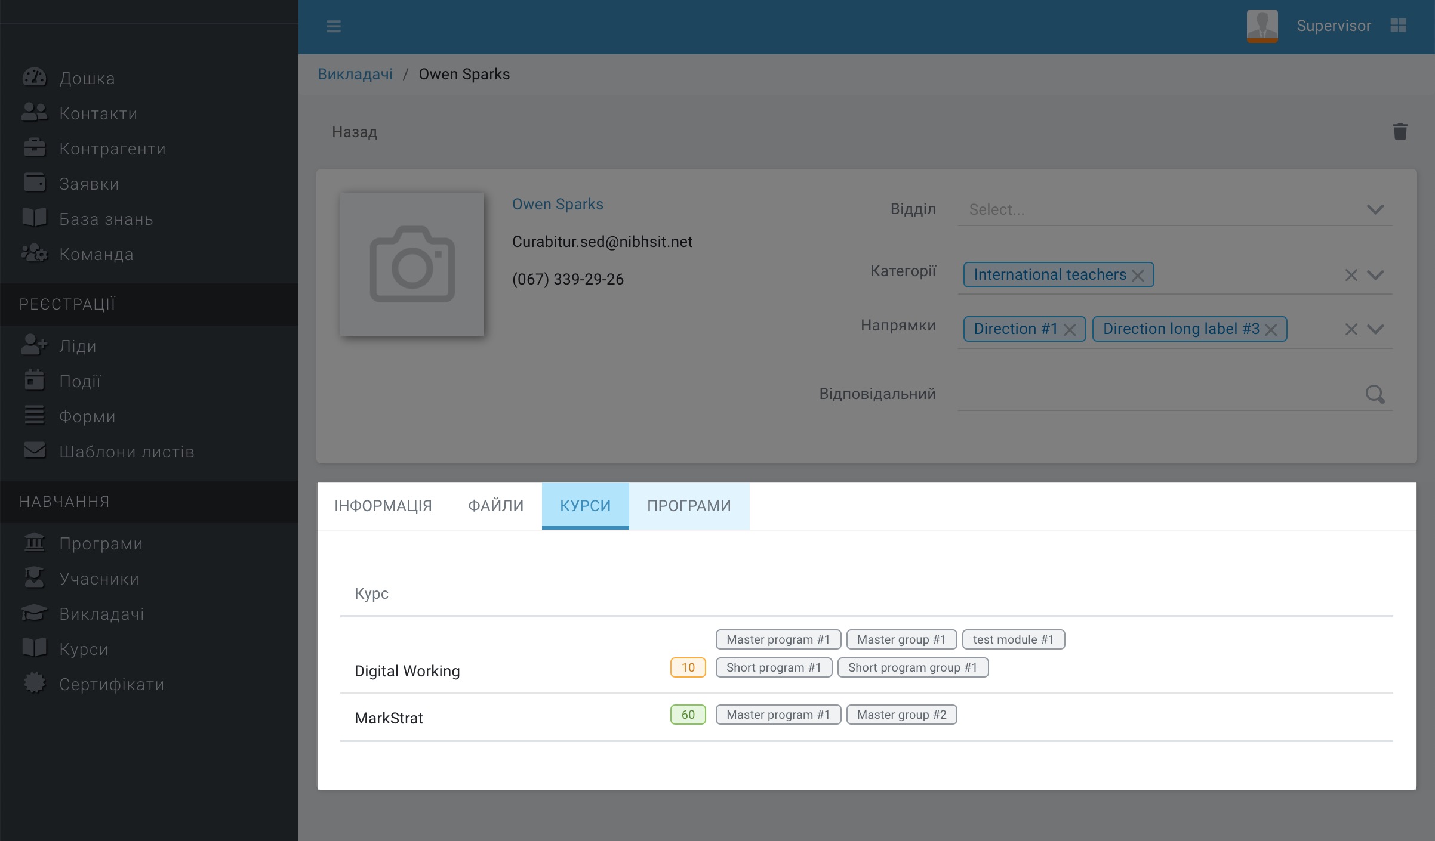Click the email Curabitur.sed@nibhsit.net

[602, 242]
